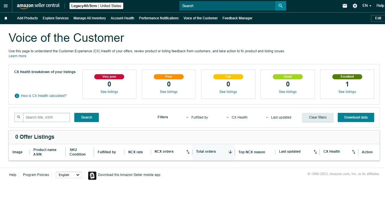Click the Edit button for navigation bar
Viewport: 385px width, 203px height.
[x=378, y=18]
